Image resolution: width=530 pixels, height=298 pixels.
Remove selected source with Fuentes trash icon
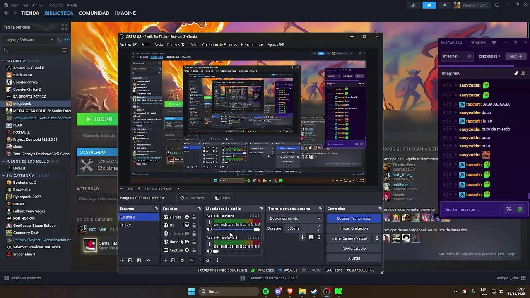(x=173, y=260)
